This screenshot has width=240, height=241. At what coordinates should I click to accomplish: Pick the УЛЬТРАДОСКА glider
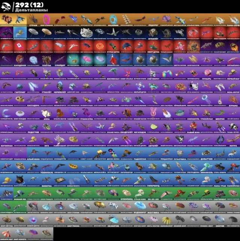[193, 167]
